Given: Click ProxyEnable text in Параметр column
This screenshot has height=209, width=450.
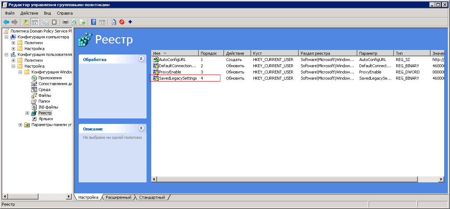Looking at the screenshot, I should point(371,72).
